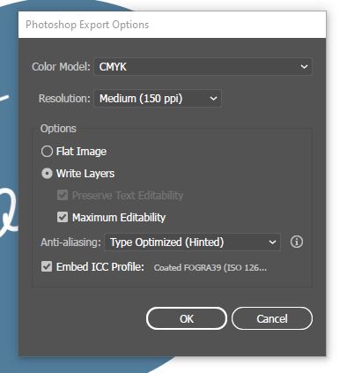This screenshot has height=373, width=347.
Task: Click the Coated FOGRA39 profile text
Action: 210,268
